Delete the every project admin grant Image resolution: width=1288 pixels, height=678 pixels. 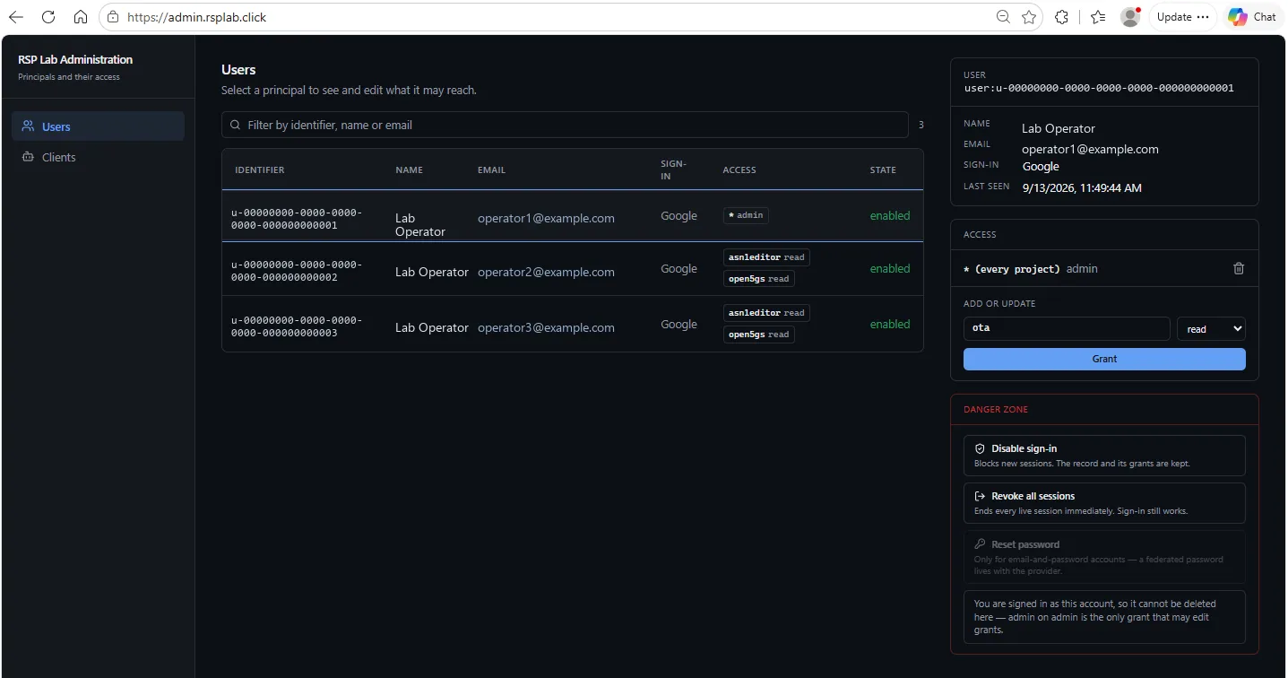coord(1239,268)
